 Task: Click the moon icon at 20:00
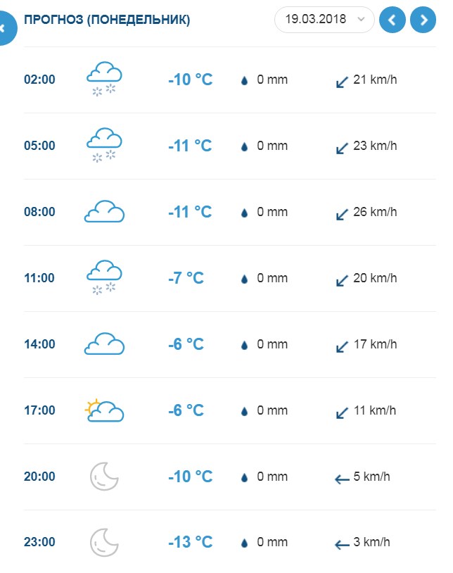coord(104,476)
